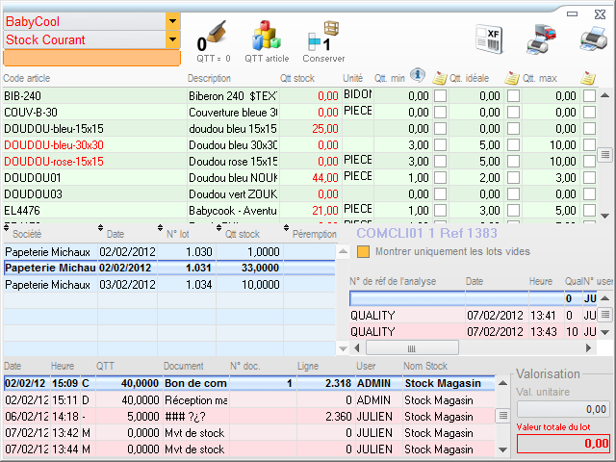Select the DOUDOU-rose-15x15 article row
The image size is (616, 462).
[x=54, y=161]
